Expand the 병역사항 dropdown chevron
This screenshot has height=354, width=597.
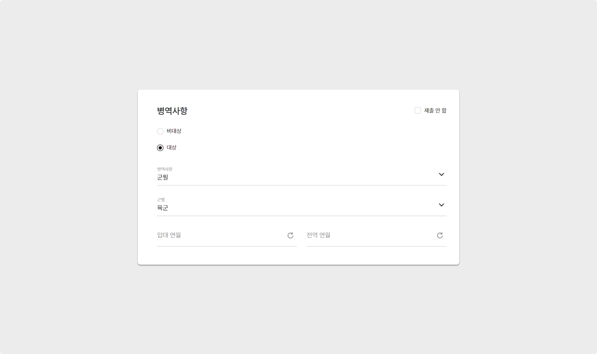coord(441,175)
